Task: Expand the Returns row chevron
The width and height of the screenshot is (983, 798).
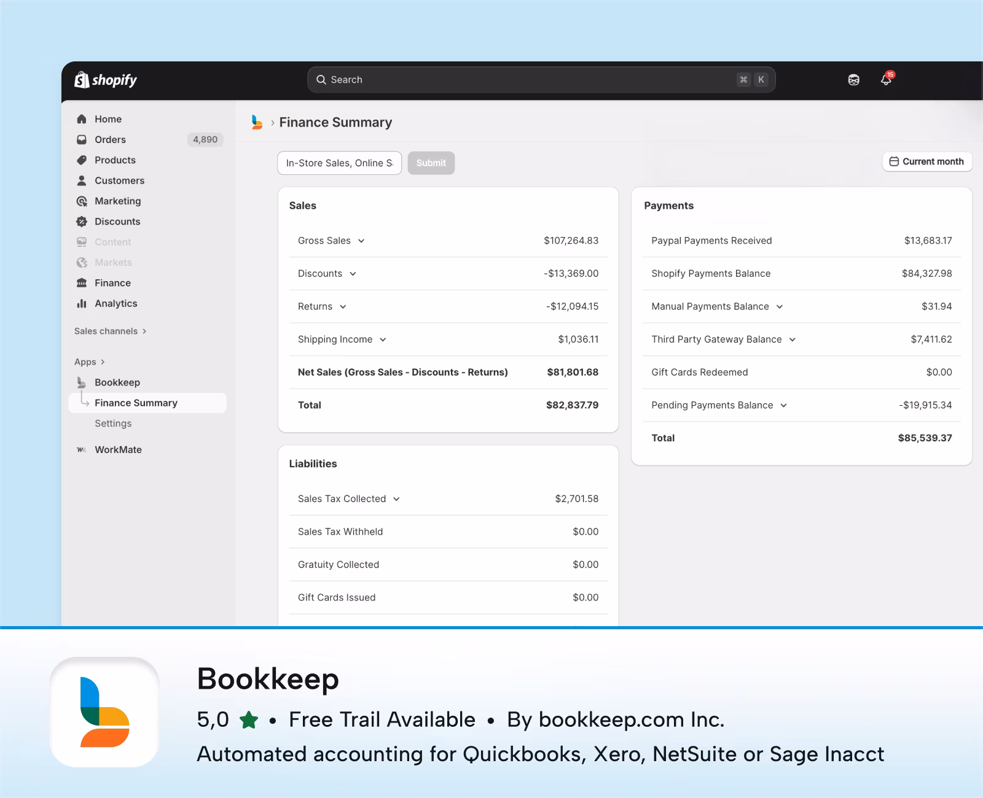Action: tap(343, 306)
